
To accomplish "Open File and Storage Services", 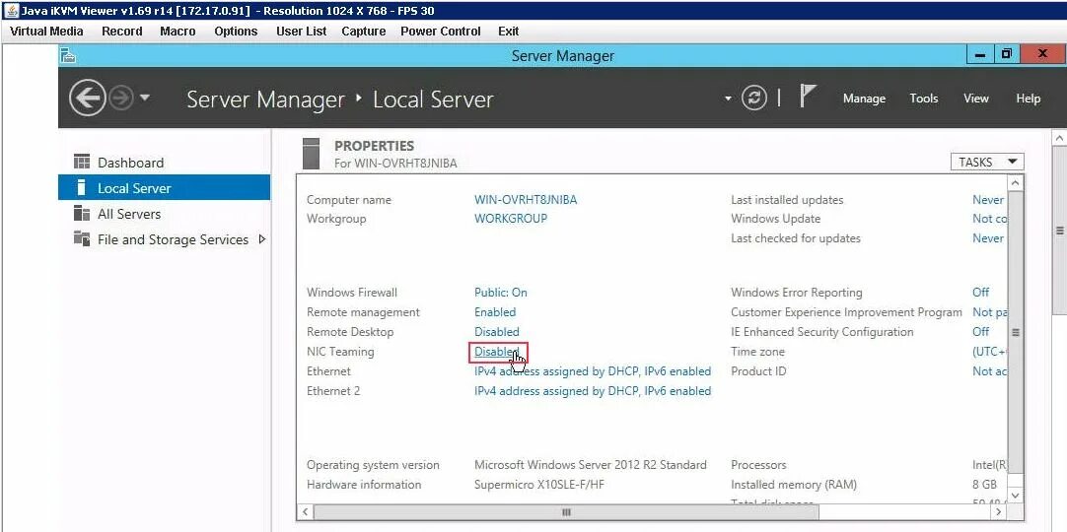I will [173, 239].
